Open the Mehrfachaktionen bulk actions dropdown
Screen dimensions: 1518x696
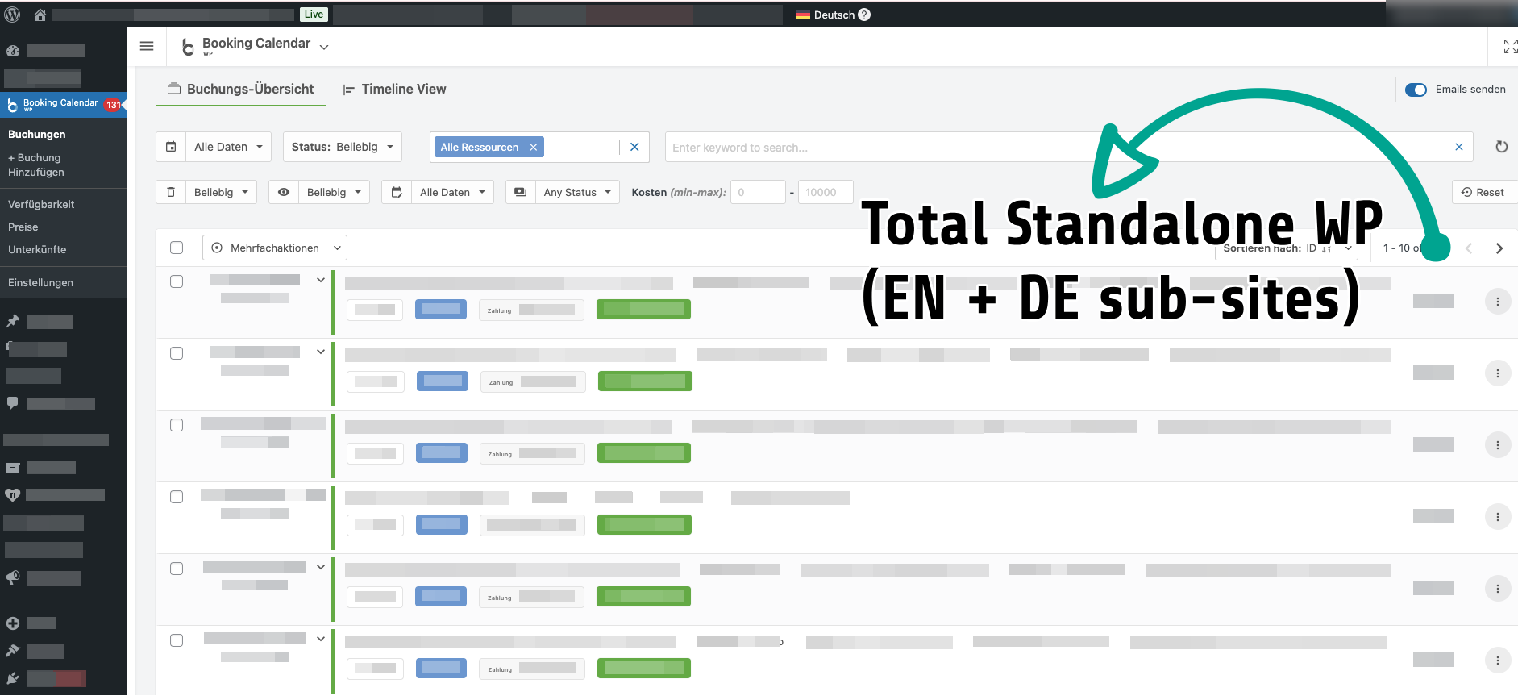tap(275, 248)
